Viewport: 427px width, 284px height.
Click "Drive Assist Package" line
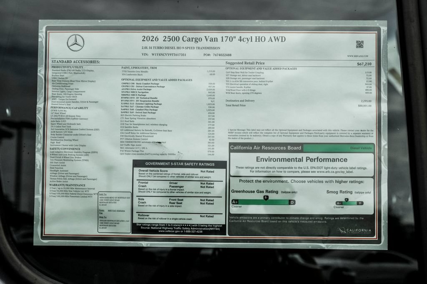136,89
